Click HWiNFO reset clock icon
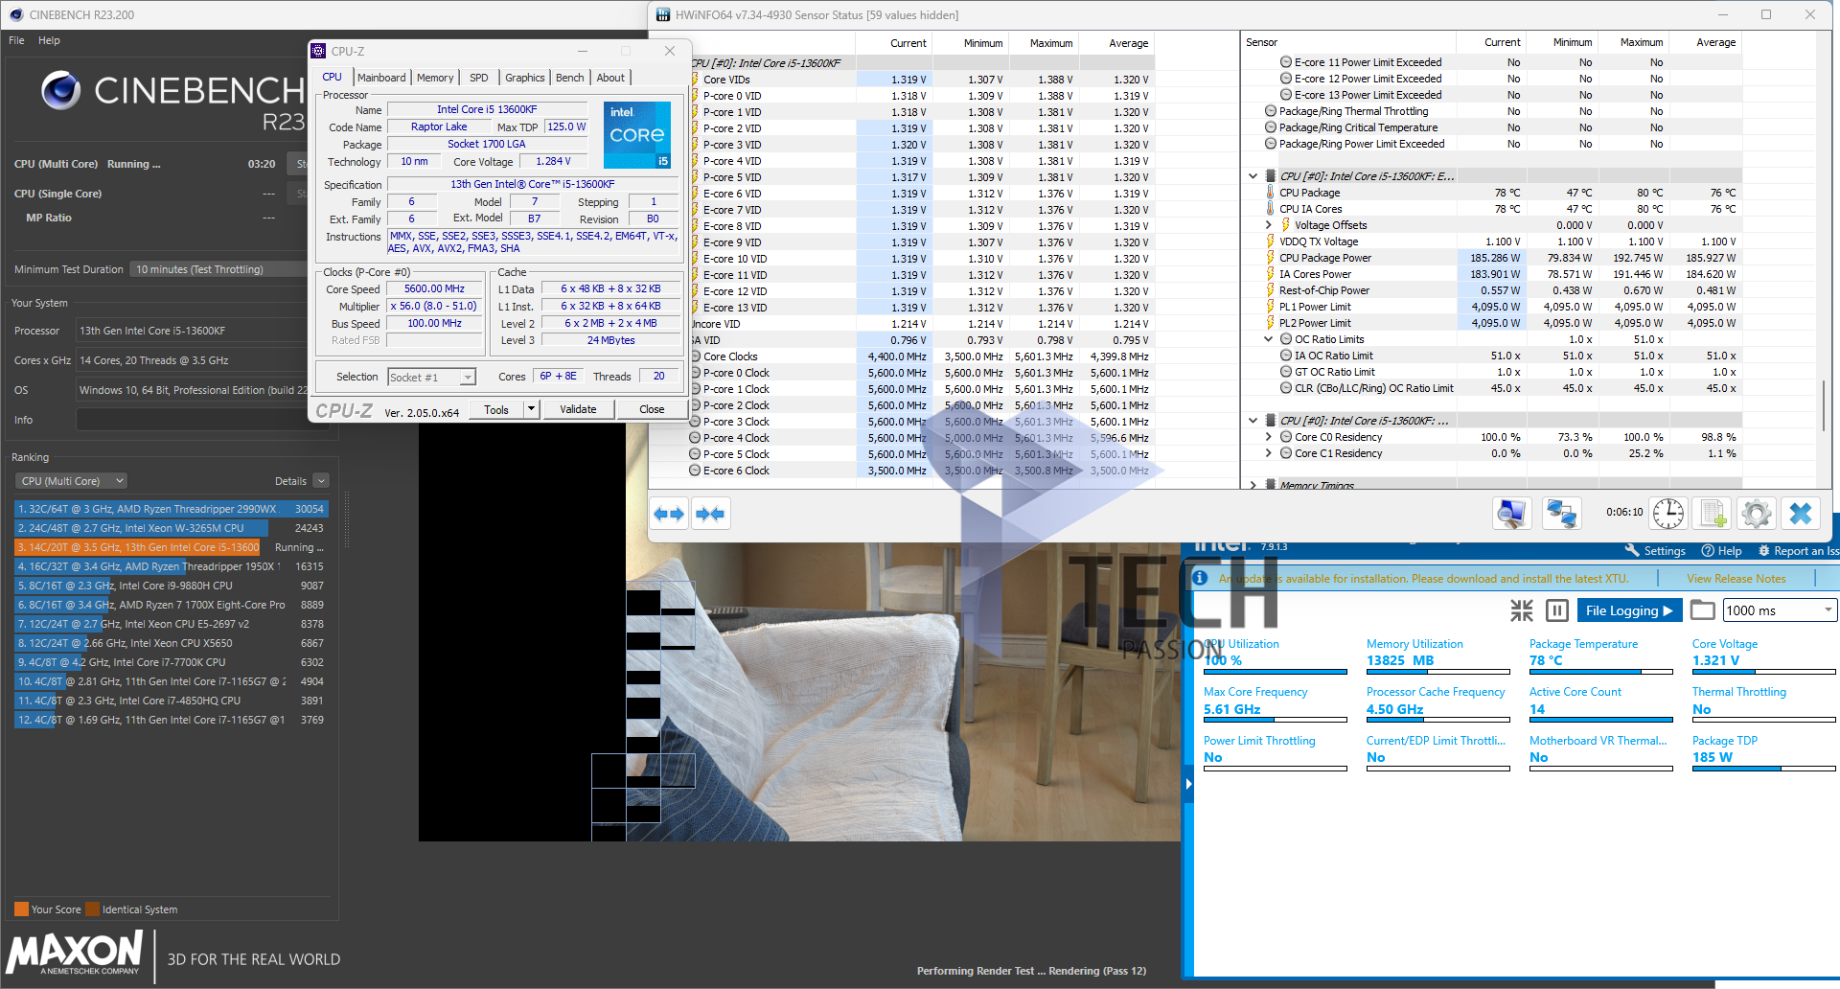The width and height of the screenshot is (1840, 989). point(1668,514)
